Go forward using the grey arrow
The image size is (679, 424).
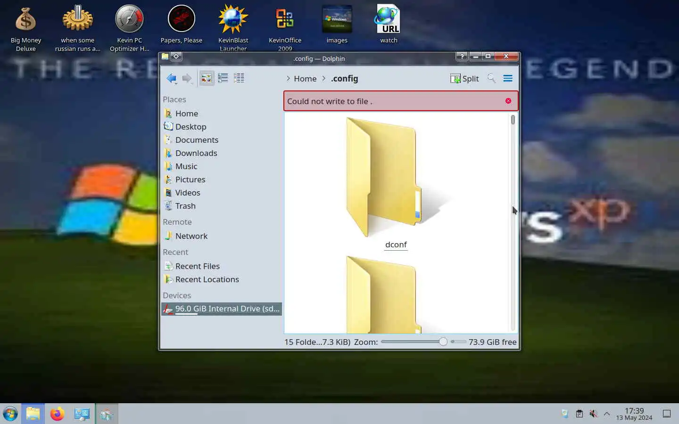coord(187,78)
